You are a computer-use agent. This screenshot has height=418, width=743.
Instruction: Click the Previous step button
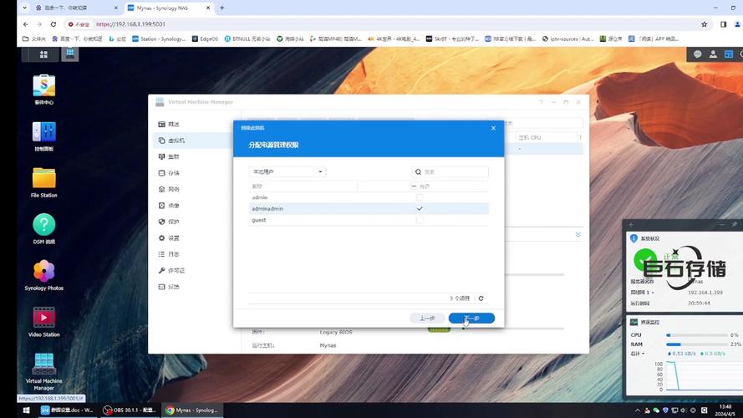click(427, 319)
